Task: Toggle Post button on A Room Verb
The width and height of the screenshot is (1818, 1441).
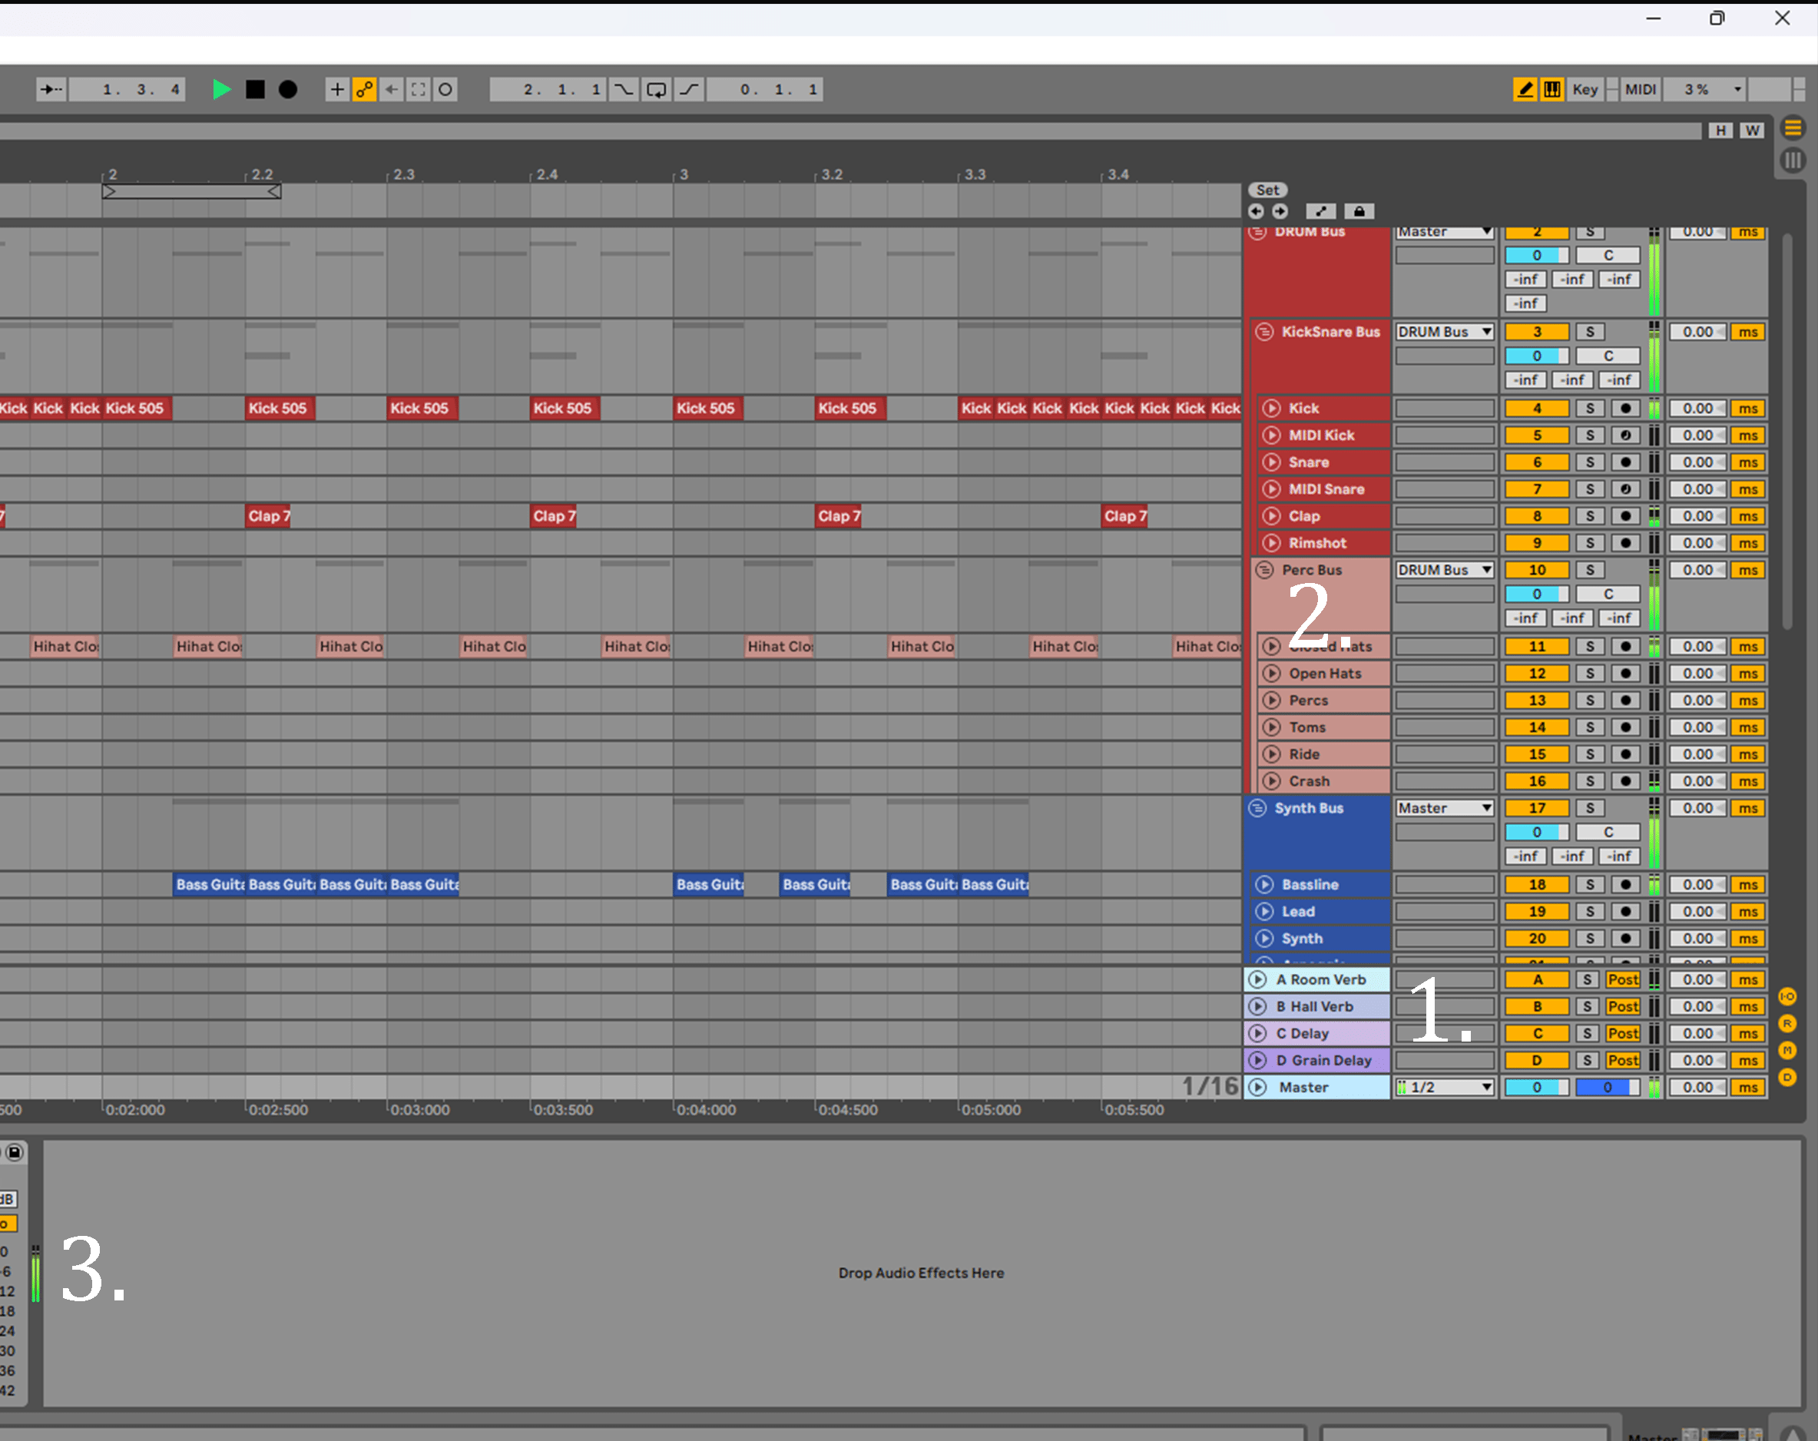Action: click(1622, 980)
